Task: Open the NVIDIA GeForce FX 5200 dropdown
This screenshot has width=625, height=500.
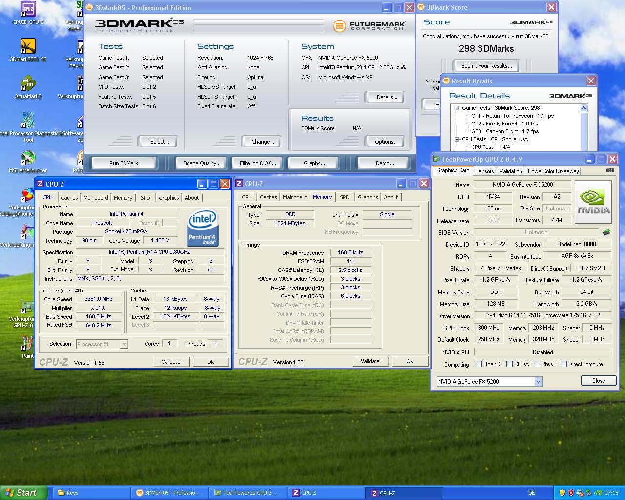Action: (489, 381)
